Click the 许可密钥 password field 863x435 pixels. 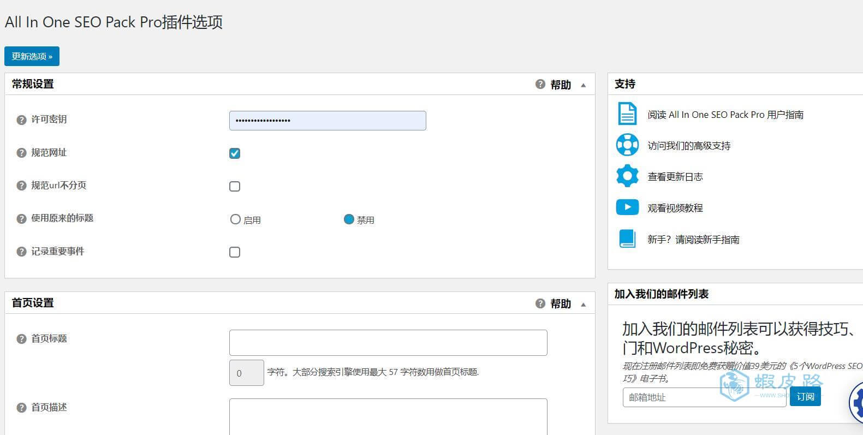pyautogui.click(x=328, y=121)
